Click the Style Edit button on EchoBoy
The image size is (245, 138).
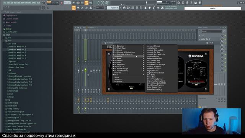(196, 85)
